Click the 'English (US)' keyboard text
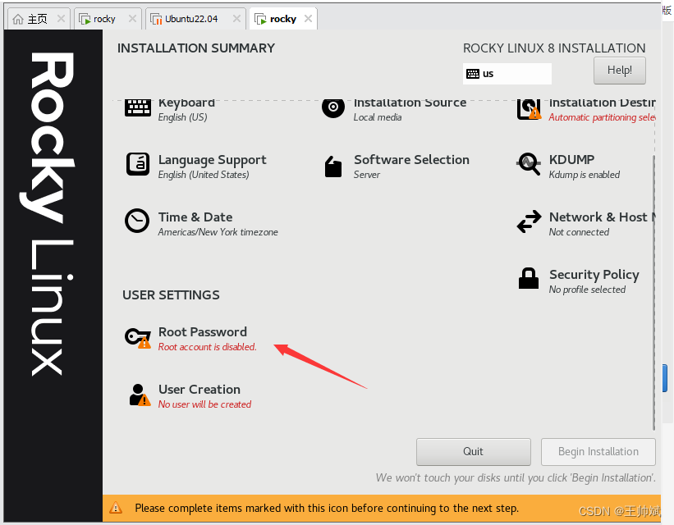The height and width of the screenshot is (525, 674). pos(183,117)
